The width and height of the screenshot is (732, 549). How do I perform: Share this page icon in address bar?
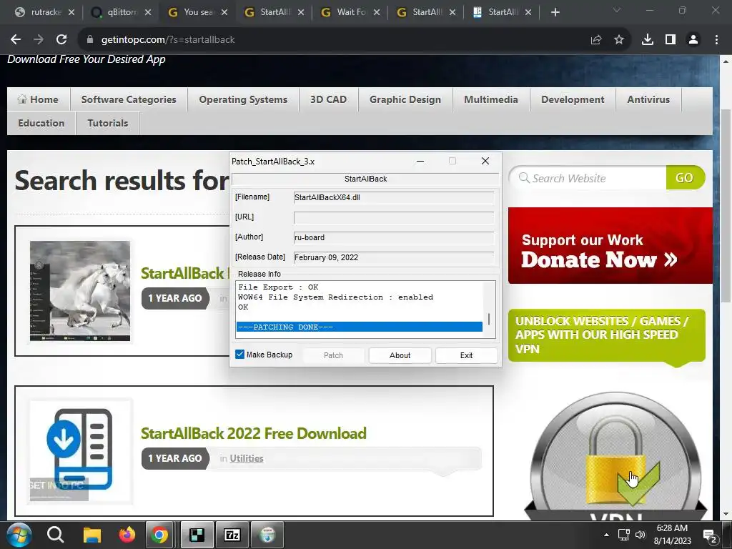tap(596, 40)
